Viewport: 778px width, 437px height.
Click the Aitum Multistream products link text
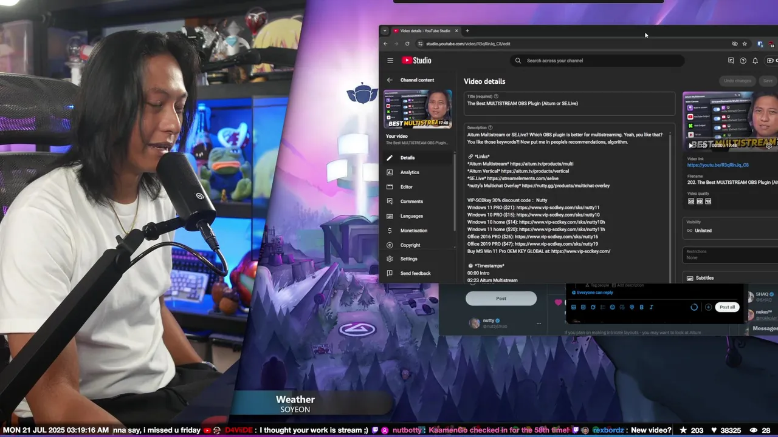542,164
